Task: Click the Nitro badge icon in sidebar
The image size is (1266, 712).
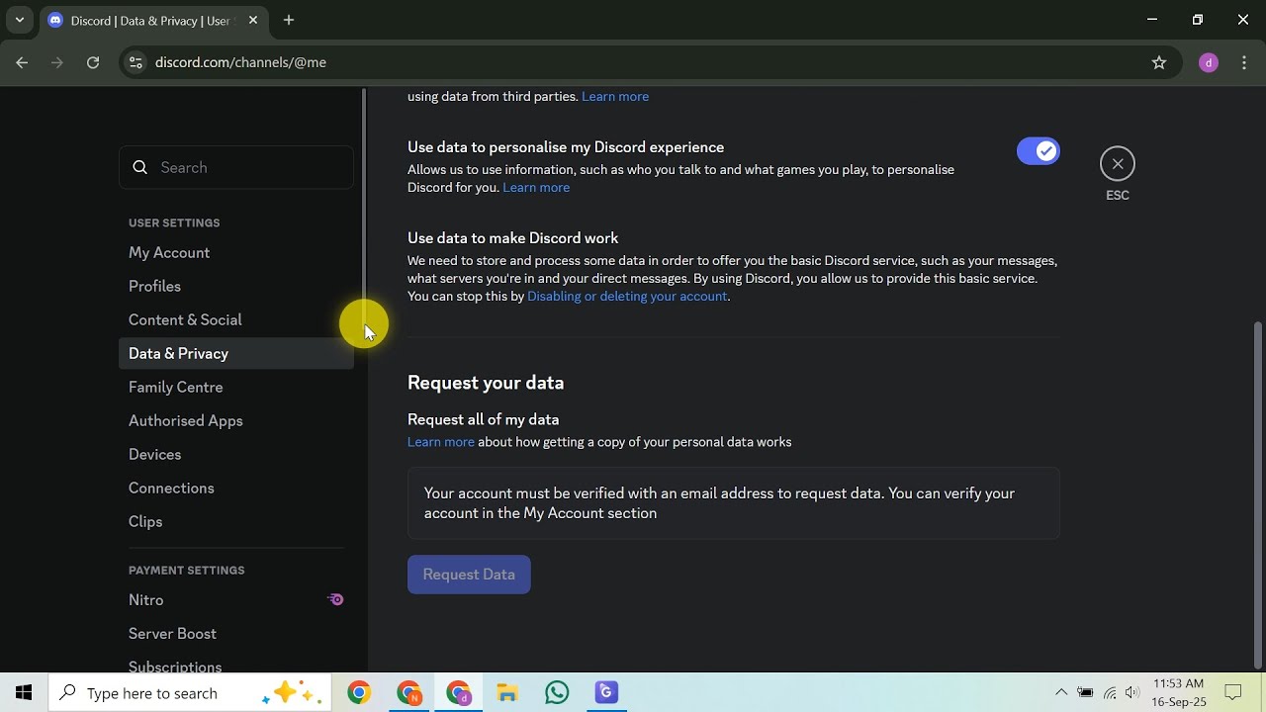Action: tap(336, 599)
